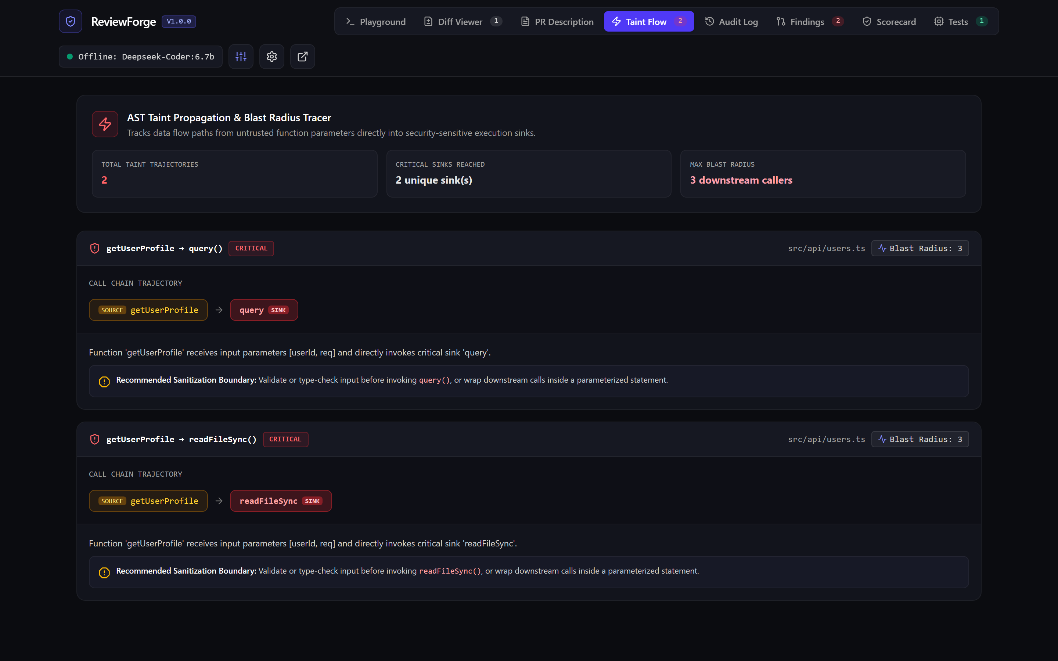1058x661 pixels.
Task: Click the readFileSync SINK node
Action: tap(281, 501)
